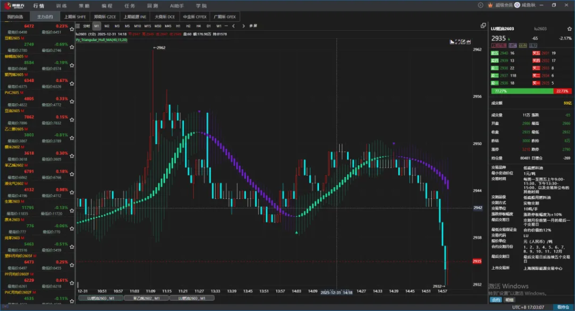Click the right chevron in timeframe bar

(244, 26)
